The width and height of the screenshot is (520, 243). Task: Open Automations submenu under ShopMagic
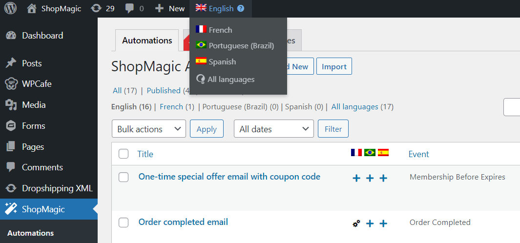tap(30, 233)
